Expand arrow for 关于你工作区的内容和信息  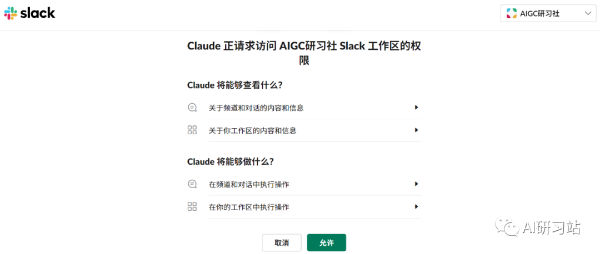pyautogui.click(x=416, y=130)
